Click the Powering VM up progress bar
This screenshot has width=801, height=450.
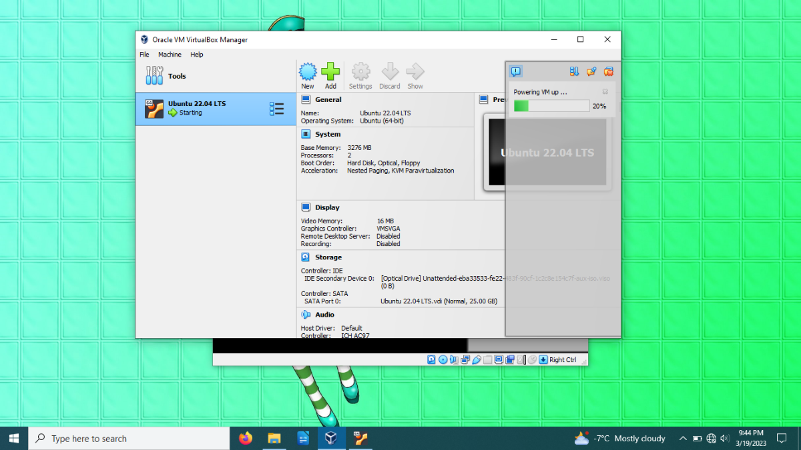[x=551, y=106]
